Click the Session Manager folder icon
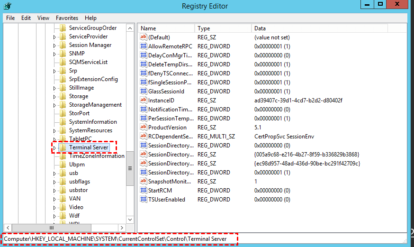 click(63, 45)
